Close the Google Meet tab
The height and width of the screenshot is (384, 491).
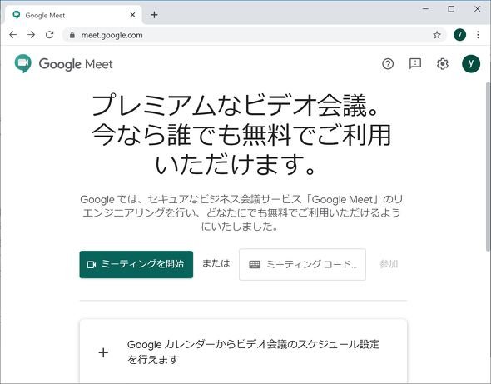pos(132,15)
